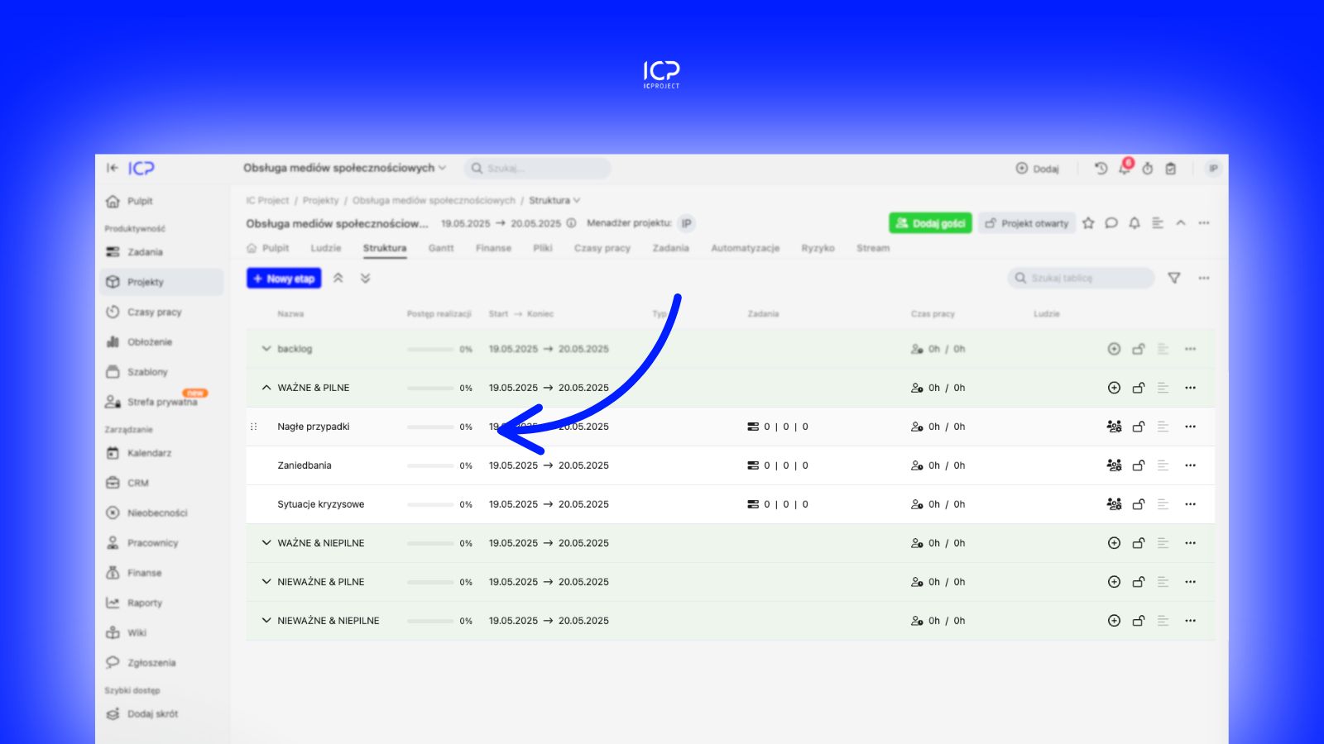Toggle lock on backlog stage row
Image resolution: width=1324 pixels, height=744 pixels.
(1139, 349)
